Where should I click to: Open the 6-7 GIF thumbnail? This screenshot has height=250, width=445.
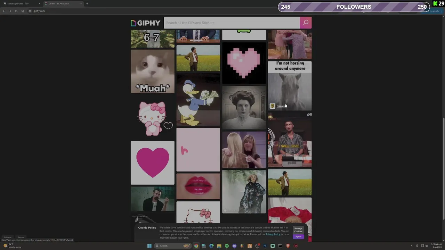click(153, 39)
